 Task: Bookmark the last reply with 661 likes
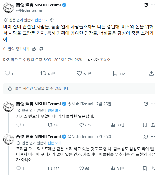(145, 169)
